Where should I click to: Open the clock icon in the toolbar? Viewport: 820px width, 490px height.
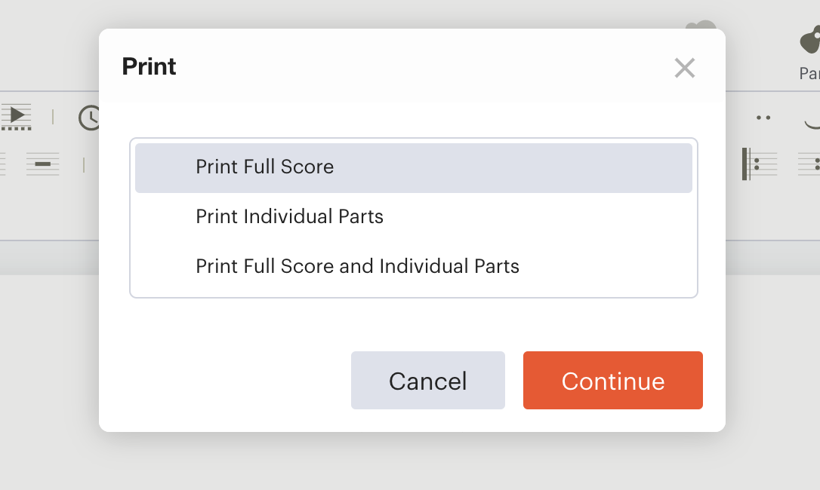89,118
